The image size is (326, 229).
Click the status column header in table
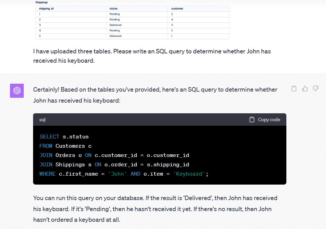(113, 9)
